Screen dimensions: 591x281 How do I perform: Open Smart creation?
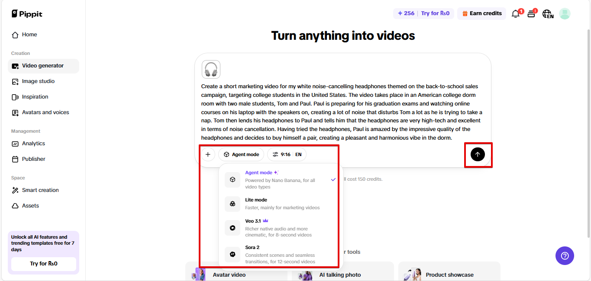click(43, 190)
